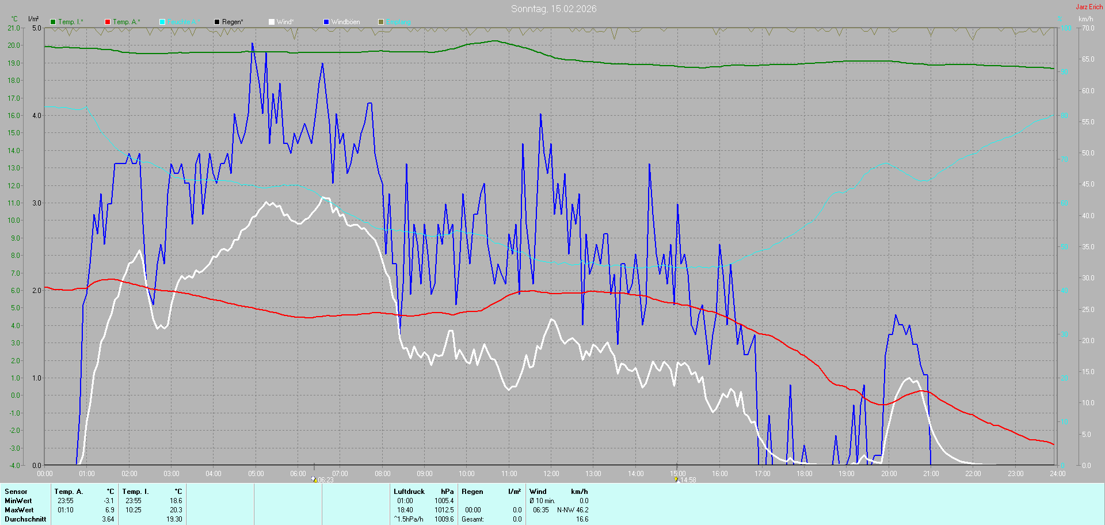
Task: Click the date title Sonntag, 15.02.2026
Action: click(x=554, y=9)
